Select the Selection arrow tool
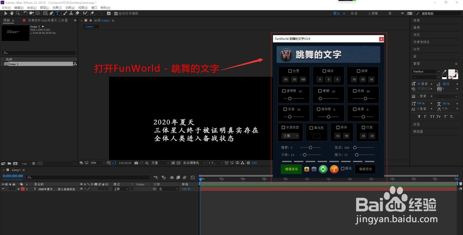The image size is (463, 235). tap(6, 13)
